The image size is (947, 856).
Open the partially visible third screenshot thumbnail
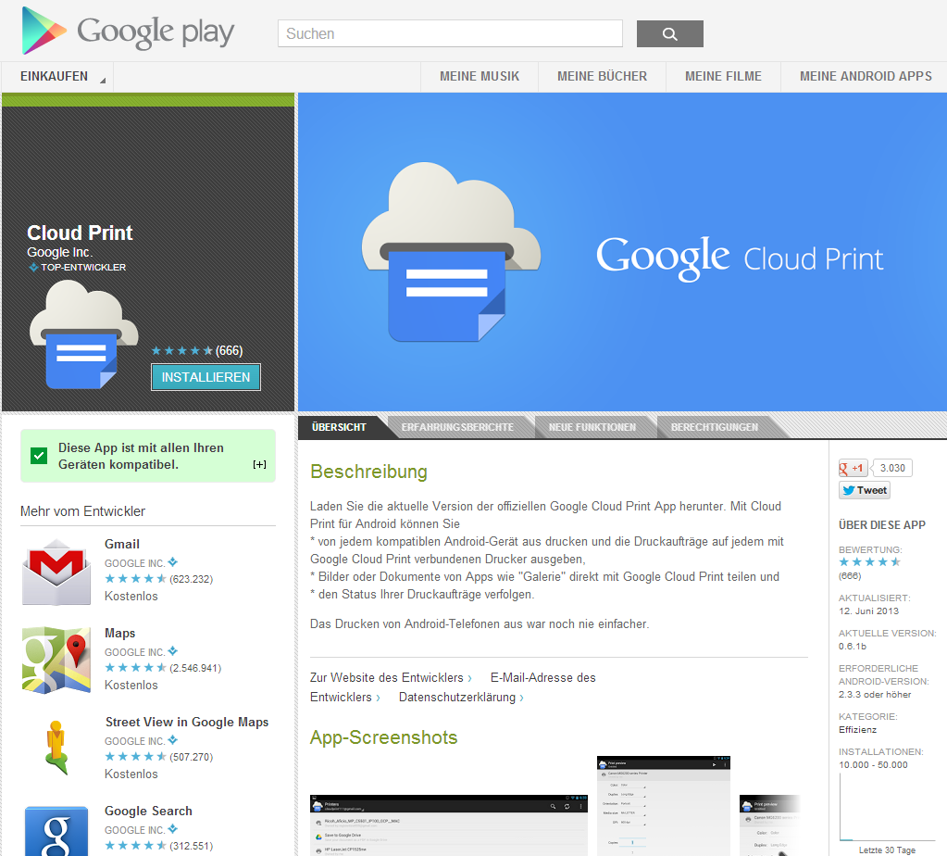tap(770, 825)
